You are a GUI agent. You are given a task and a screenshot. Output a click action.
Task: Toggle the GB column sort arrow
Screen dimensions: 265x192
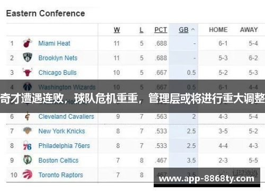193,30
